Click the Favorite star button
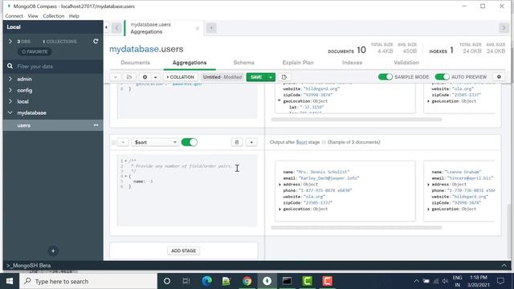514x289 pixels. (35, 51)
